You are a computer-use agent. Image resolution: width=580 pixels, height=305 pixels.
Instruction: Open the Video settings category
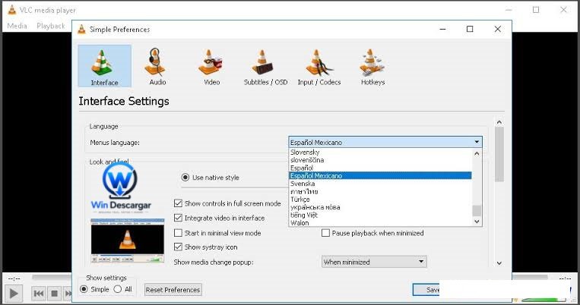[211, 66]
